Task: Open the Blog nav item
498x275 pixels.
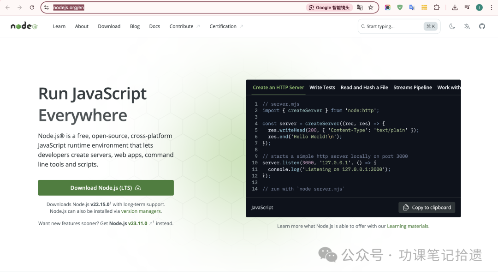Action: (135, 26)
